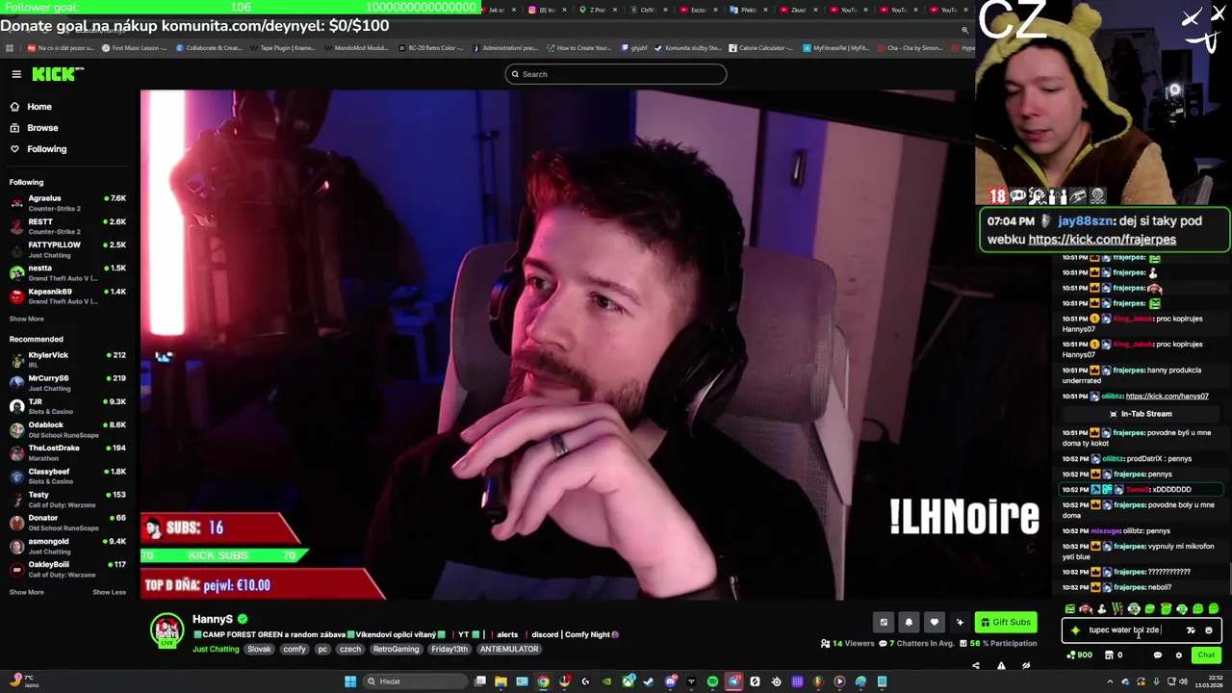Open FATTYPILLOW channel
Screen dimensions: 1232x693
67,249
